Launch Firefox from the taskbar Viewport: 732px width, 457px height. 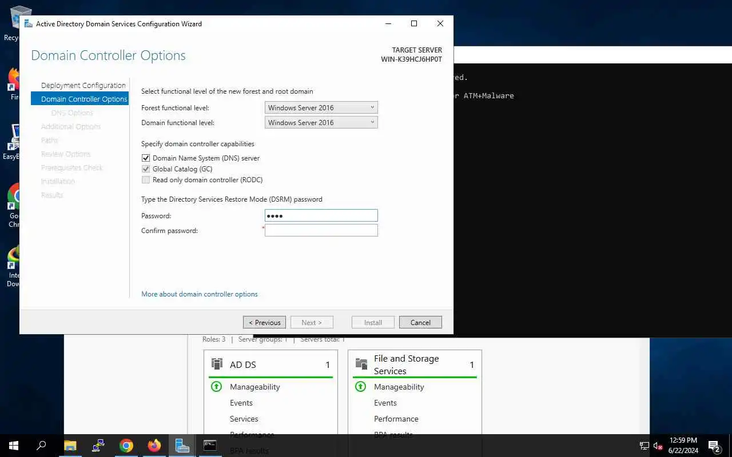tap(154, 446)
